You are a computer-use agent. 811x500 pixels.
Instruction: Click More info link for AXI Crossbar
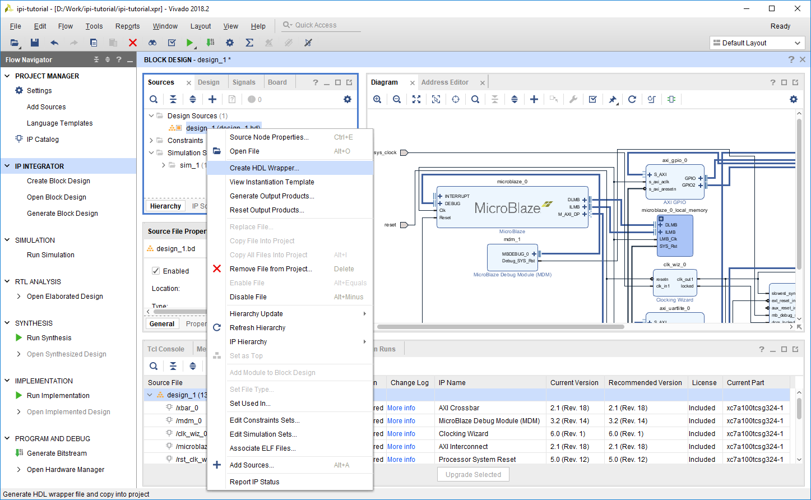(401, 408)
